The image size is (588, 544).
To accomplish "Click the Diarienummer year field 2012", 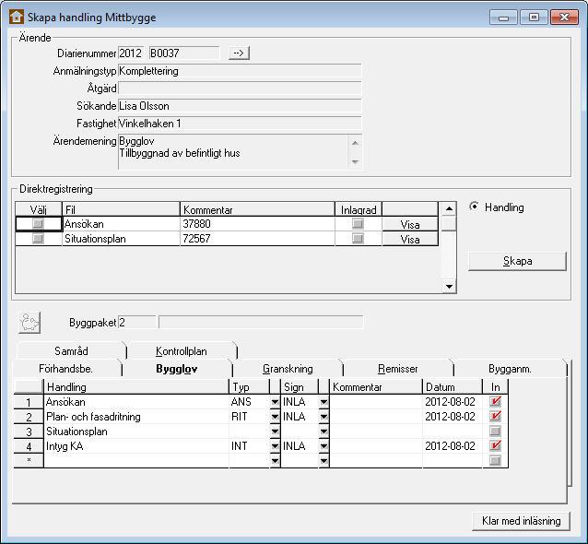I will pyautogui.click(x=131, y=53).
